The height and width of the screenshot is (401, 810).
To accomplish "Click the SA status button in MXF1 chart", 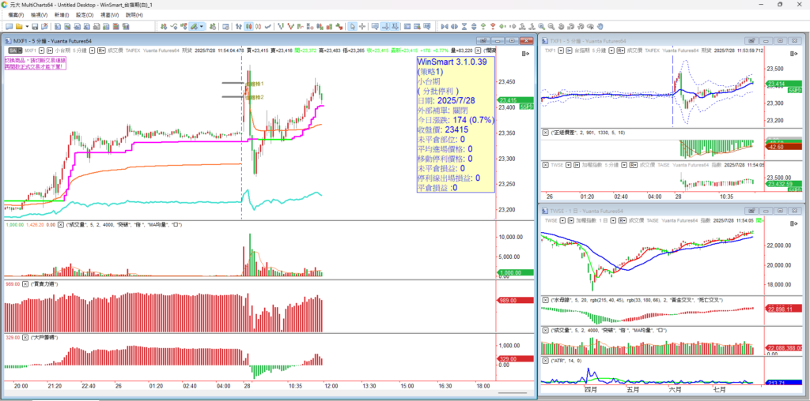I will [x=15, y=51].
